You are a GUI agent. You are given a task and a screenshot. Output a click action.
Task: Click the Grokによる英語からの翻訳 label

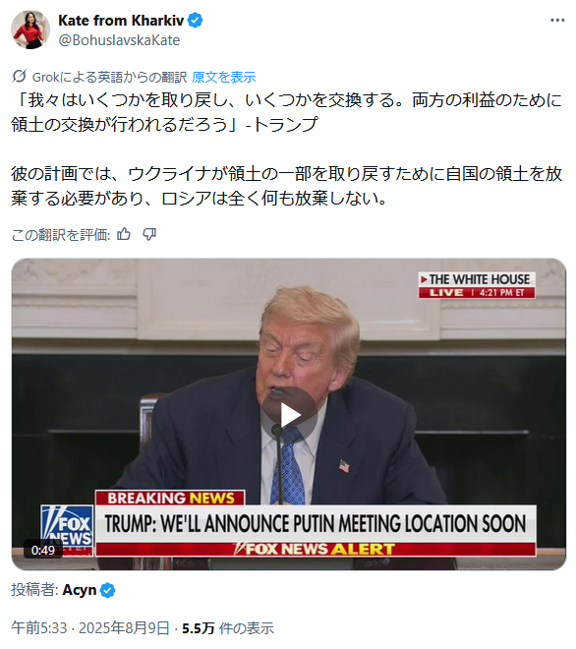click(x=109, y=77)
